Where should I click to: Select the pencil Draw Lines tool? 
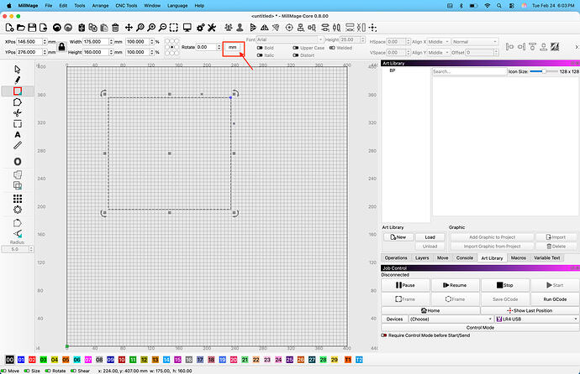tap(18, 80)
